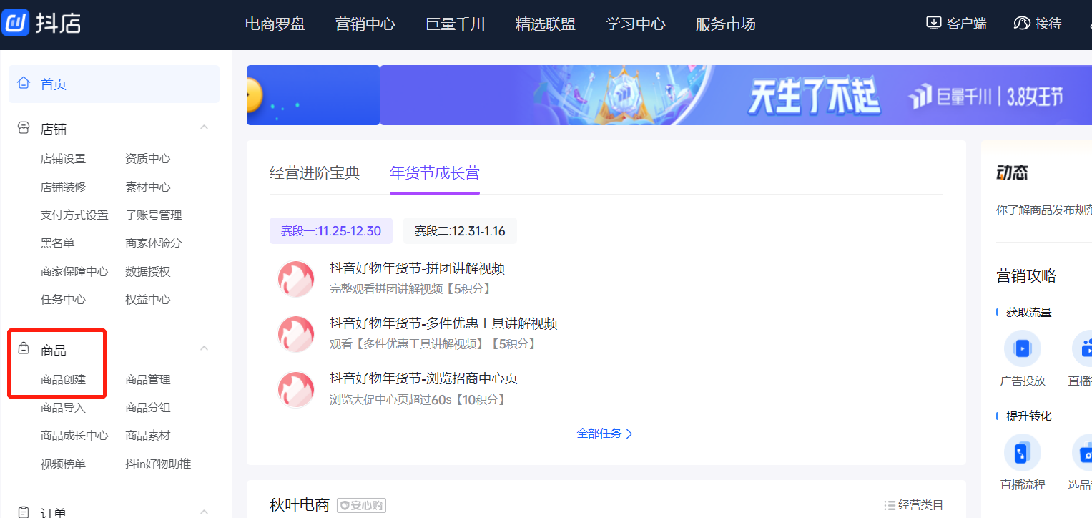Viewport: 1092px width, 518px height.
Task: Open 电商罗盘 in top navigation
Action: (275, 24)
